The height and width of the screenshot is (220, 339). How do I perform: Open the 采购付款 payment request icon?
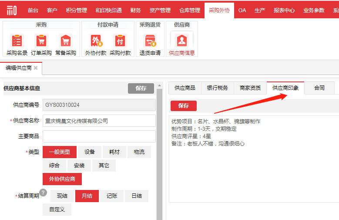[120, 41]
